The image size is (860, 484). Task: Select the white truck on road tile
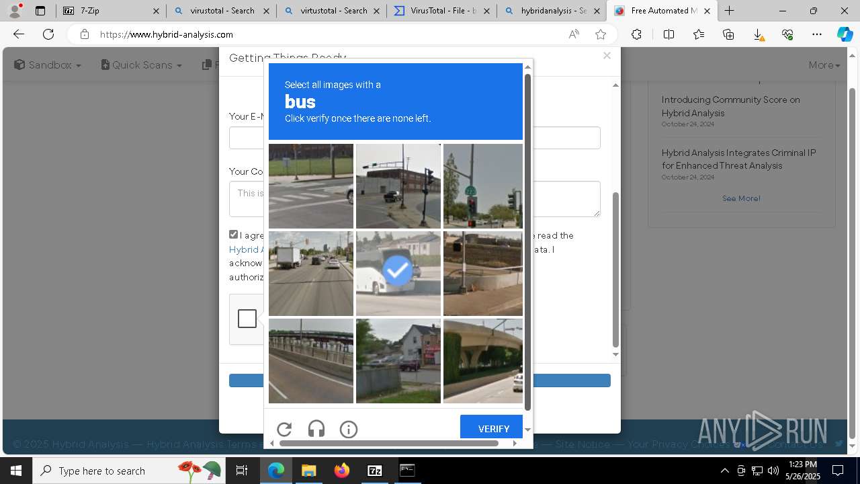[310, 274]
